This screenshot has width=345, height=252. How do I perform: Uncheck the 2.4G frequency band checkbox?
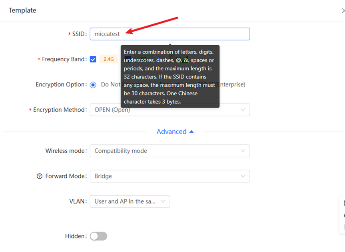point(93,59)
